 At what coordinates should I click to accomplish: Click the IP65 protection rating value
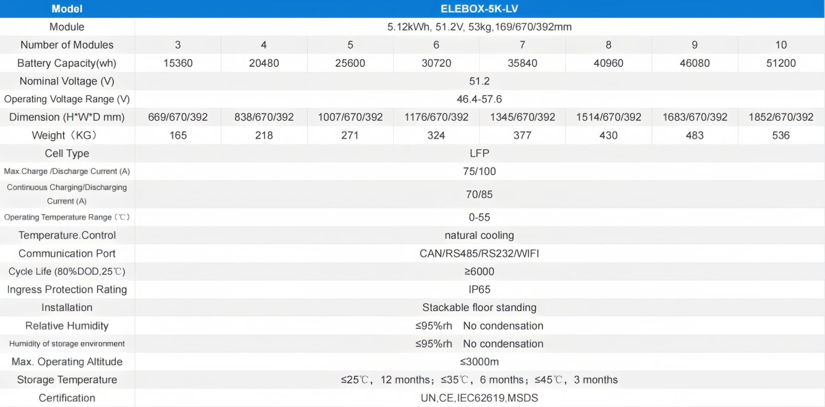click(x=479, y=290)
